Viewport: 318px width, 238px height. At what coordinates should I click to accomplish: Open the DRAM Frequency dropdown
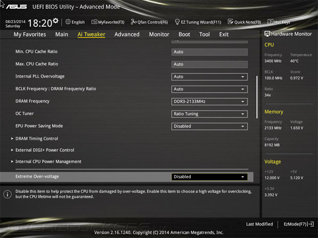210,101
